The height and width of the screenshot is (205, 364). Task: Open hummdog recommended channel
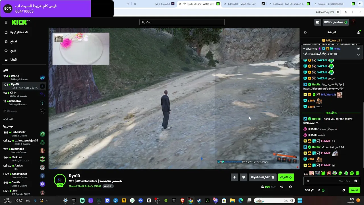pyautogui.click(x=24, y=151)
